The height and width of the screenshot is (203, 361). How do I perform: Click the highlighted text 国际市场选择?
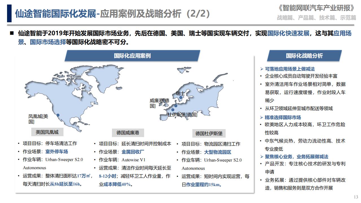48,43
